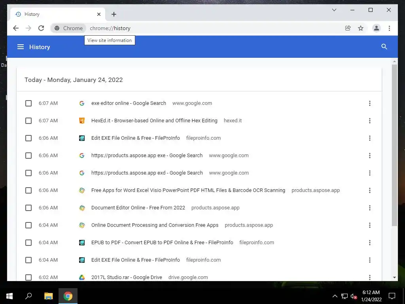Open actions menu for exe editor online entry

[370, 103]
